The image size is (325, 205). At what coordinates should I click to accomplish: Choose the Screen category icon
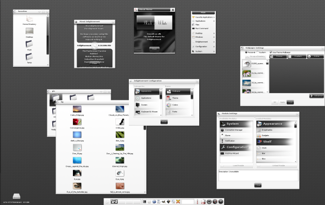[138, 105]
